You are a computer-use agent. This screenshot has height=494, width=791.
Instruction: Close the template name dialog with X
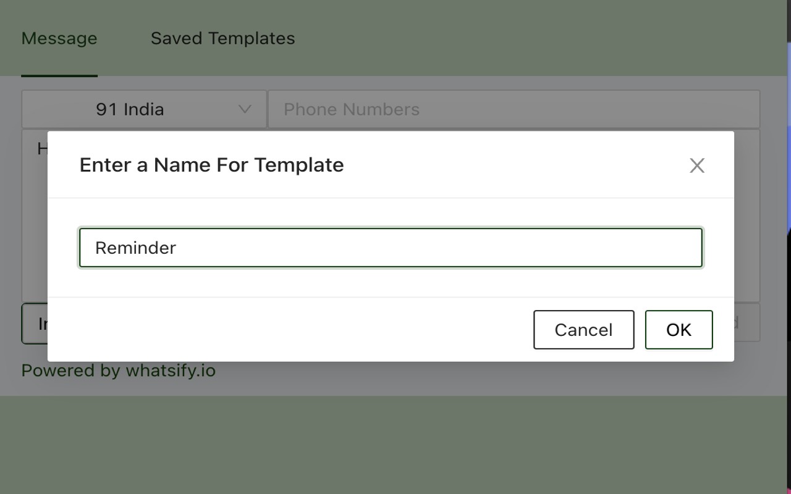pyautogui.click(x=697, y=165)
